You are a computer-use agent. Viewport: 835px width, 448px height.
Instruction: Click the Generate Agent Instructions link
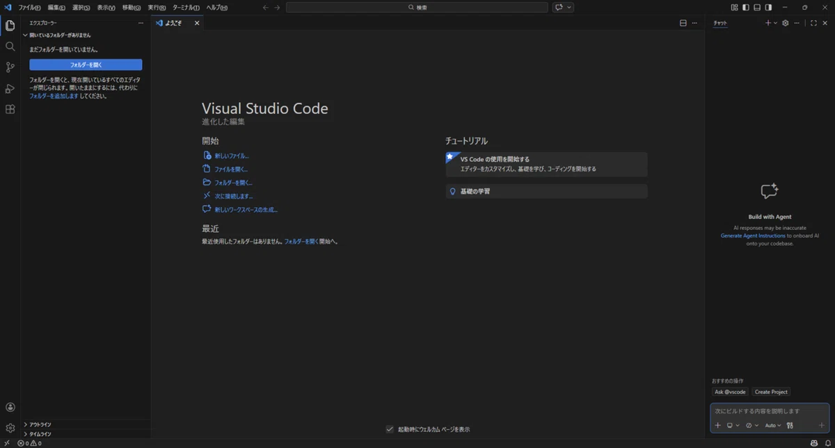[753, 235]
